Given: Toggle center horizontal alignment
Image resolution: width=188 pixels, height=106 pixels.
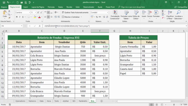Looking at the screenshot, I should point(48,17).
